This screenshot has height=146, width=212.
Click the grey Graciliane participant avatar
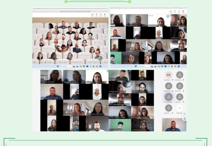pyautogui.click(x=169, y=108)
